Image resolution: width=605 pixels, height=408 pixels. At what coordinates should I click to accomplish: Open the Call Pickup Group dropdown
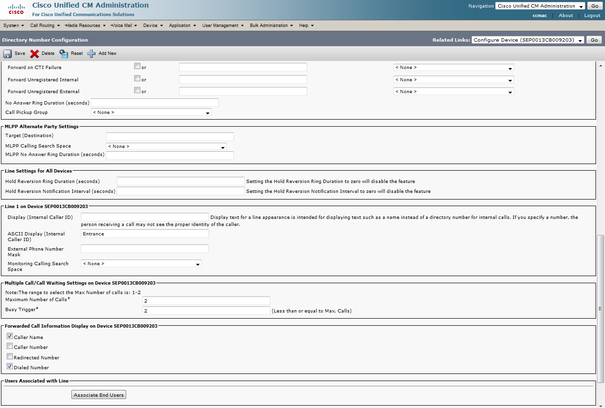pos(151,113)
